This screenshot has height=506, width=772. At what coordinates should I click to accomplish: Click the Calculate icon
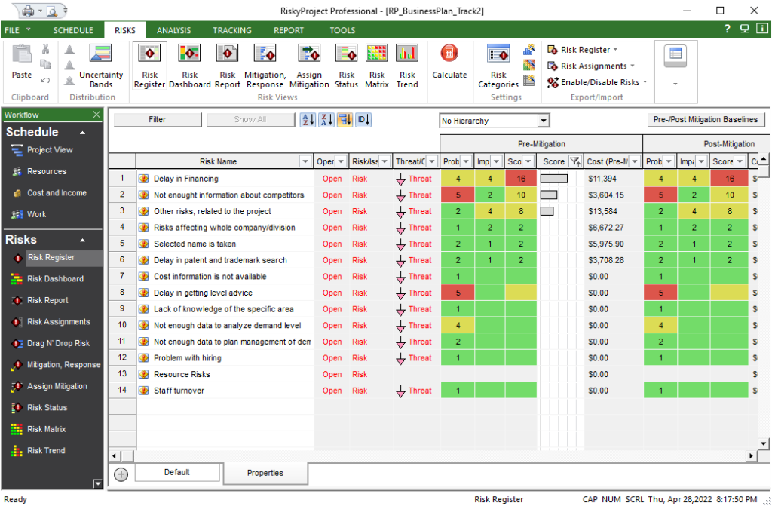tap(449, 64)
